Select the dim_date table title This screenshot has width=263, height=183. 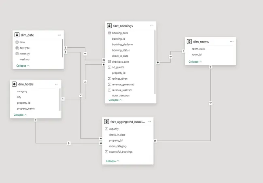pyautogui.click(x=28, y=35)
